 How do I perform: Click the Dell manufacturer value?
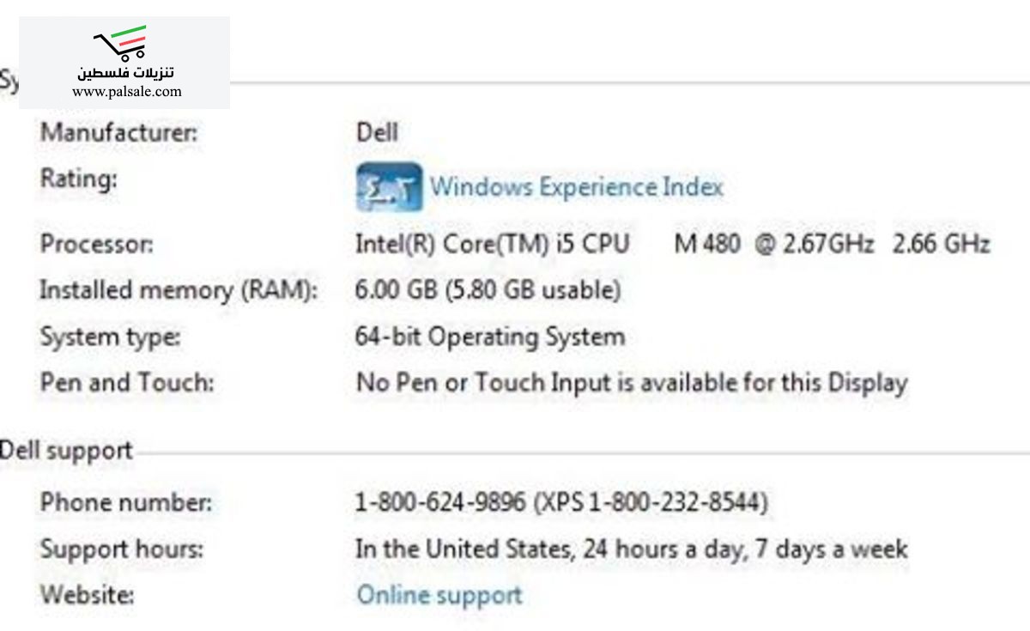click(x=378, y=132)
